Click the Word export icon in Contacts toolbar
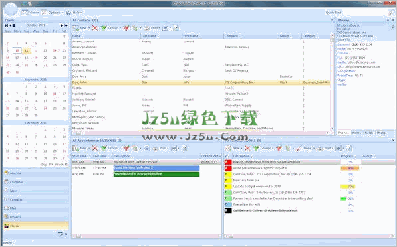397x247 pixels. 165,28
